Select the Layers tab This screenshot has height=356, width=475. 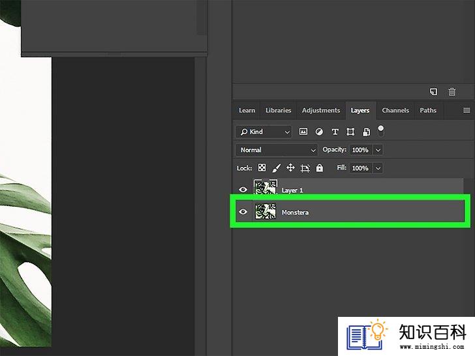click(360, 110)
